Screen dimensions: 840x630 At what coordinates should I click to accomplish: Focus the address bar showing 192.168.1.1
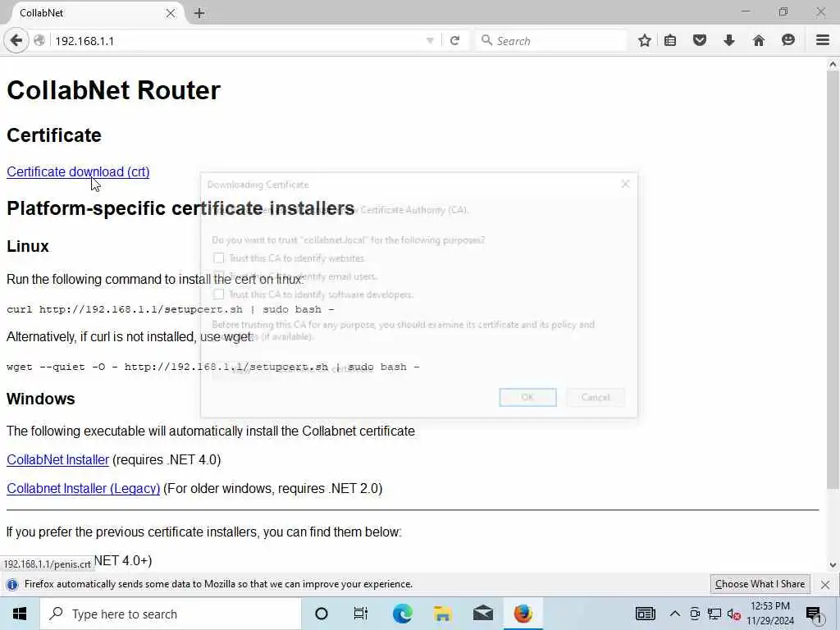click(239, 41)
